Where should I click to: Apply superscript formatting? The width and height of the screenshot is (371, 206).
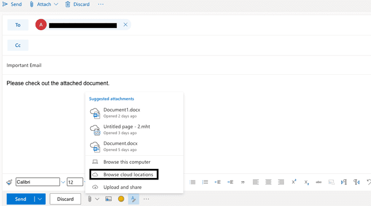pyautogui.click(x=294, y=182)
